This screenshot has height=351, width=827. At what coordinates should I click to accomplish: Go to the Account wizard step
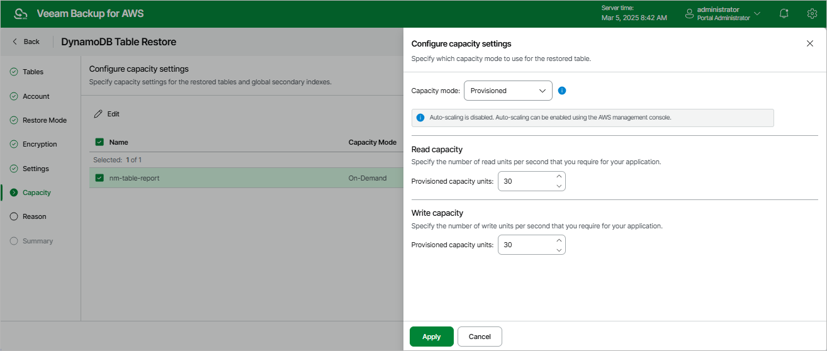click(36, 96)
